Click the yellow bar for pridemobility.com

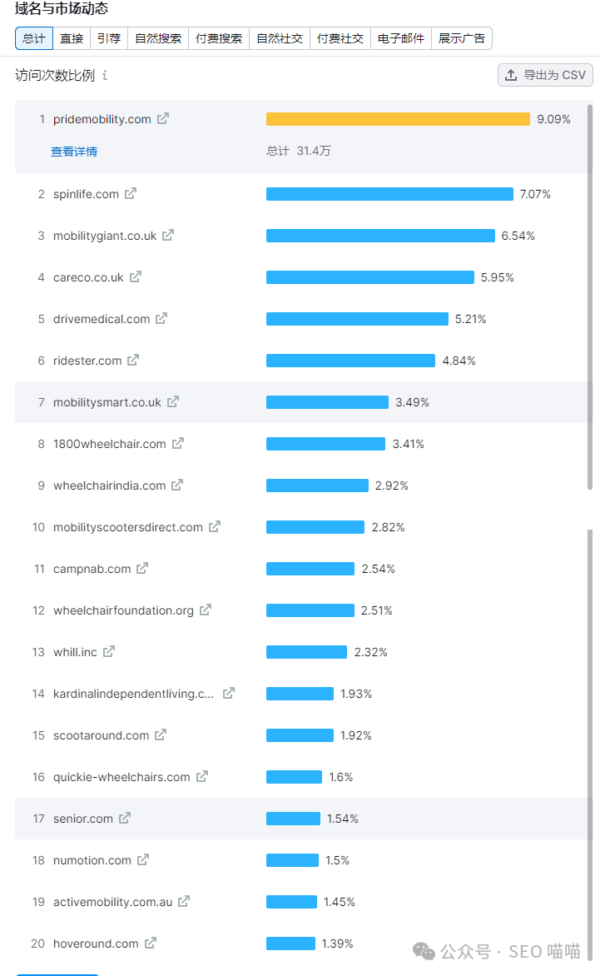click(398, 119)
